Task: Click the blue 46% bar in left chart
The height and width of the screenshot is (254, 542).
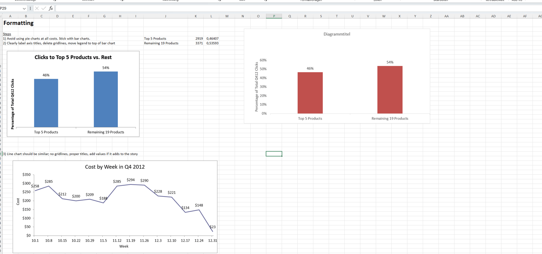Action: coord(46,103)
